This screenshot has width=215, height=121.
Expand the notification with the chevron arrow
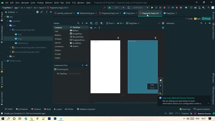click(208, 103)
